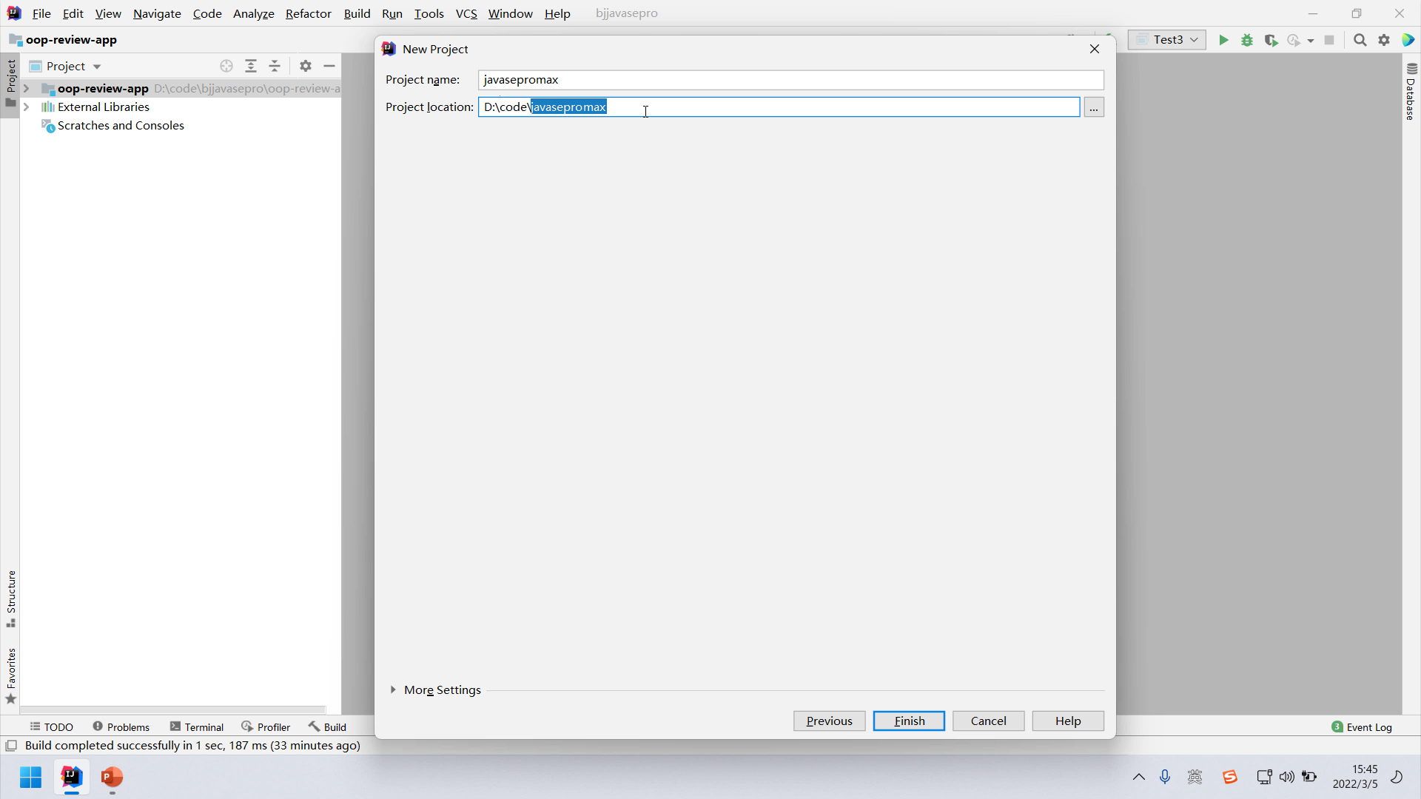Open Search Everywhere magnifier icon
Image resolution: width=1421 pixels, height=799 pixels.
[x=1360, y=40]
